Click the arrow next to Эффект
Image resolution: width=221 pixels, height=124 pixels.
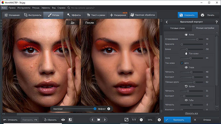[109, 109]
